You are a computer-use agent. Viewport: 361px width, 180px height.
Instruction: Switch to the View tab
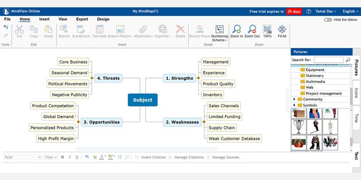(63, 19)
